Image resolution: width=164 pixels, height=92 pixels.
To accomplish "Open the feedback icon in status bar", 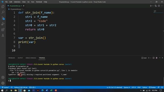I will pos(159,87).
